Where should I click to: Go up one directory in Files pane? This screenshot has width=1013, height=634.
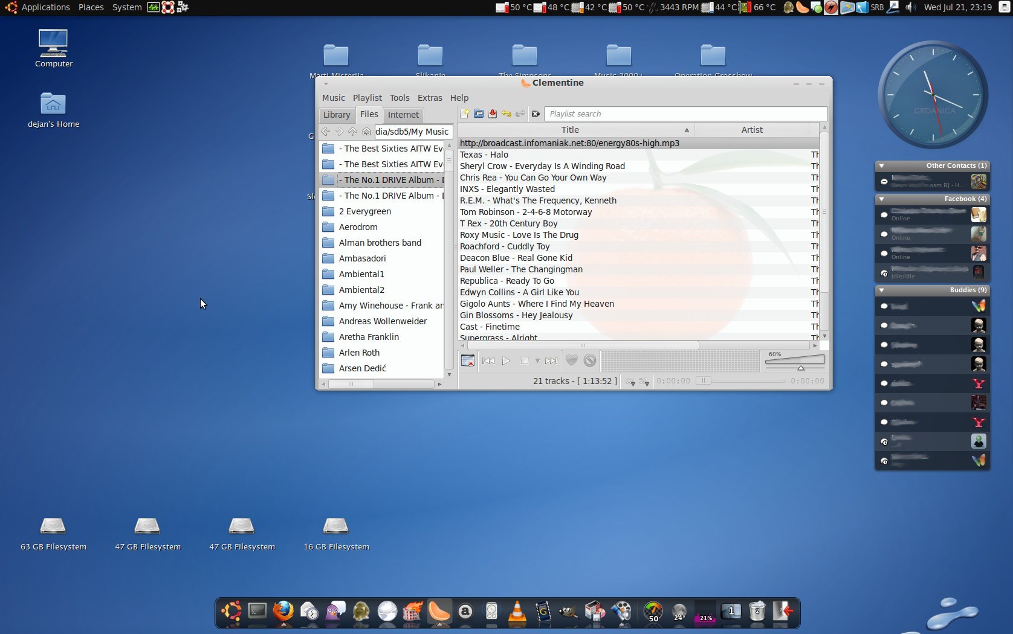pyautogui.click(x=352, y=131)
